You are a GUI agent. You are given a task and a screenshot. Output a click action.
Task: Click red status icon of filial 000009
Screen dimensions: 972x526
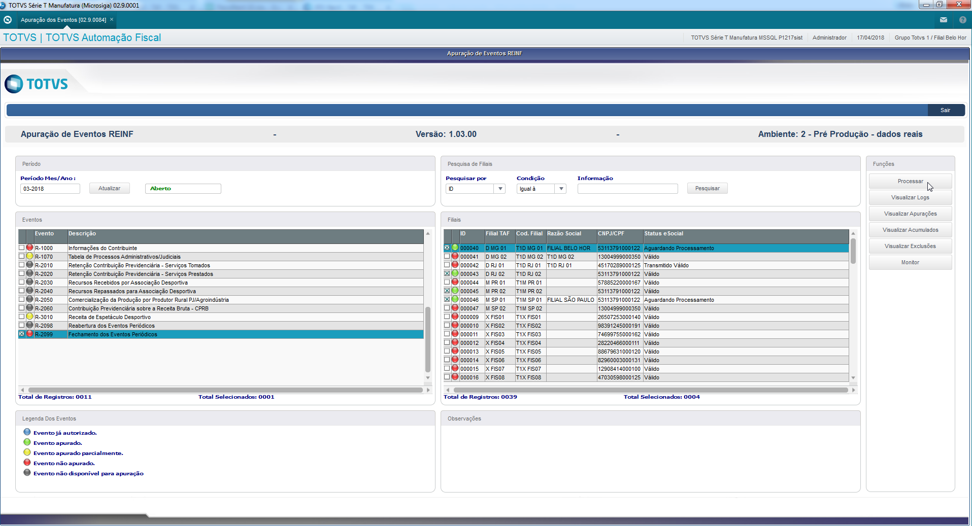(x=455, y=317)
